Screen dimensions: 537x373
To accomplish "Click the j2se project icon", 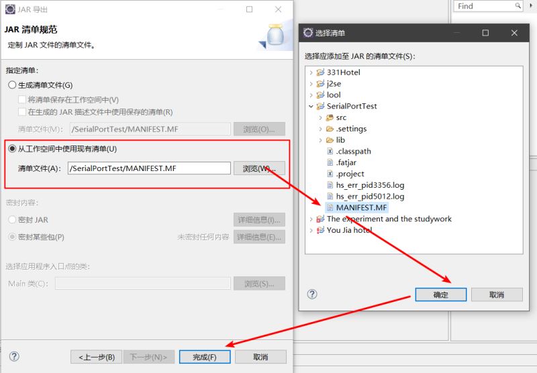I will point(320,83).
